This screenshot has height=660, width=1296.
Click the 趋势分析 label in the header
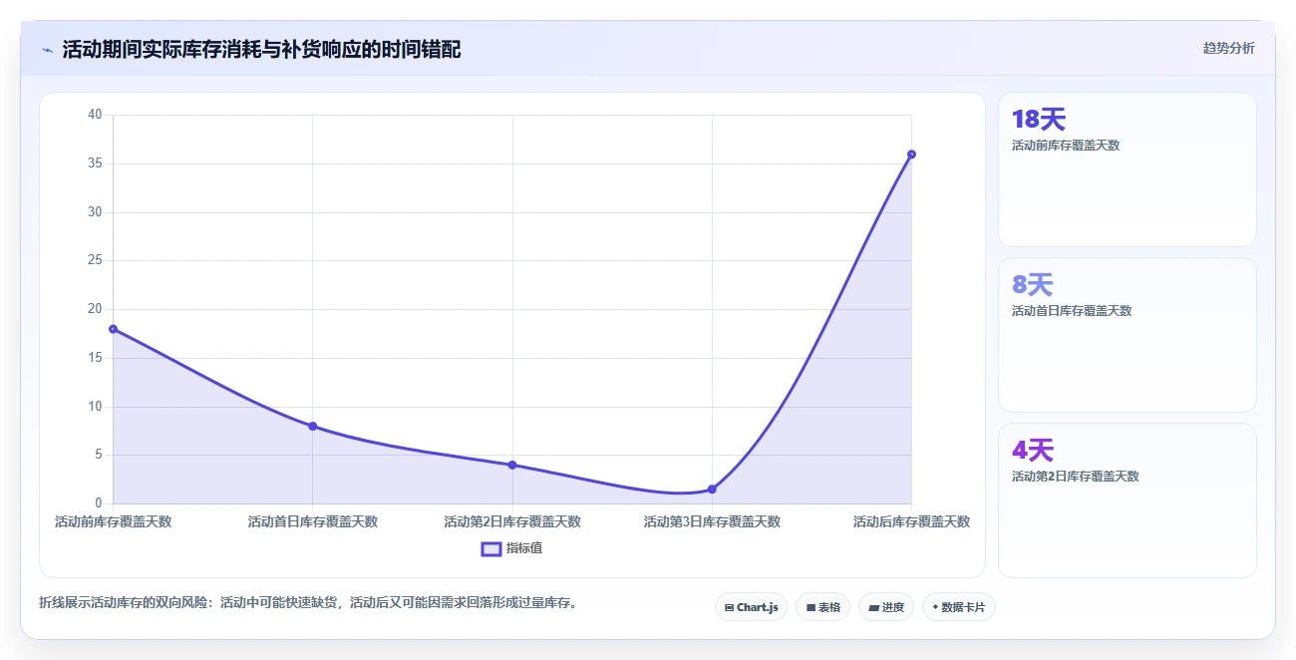pyautogui.click(x=1228, y=48)
